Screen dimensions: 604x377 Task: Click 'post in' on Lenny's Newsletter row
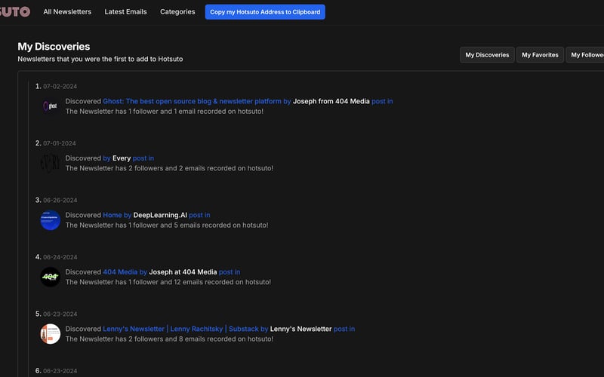pos(344,329)
